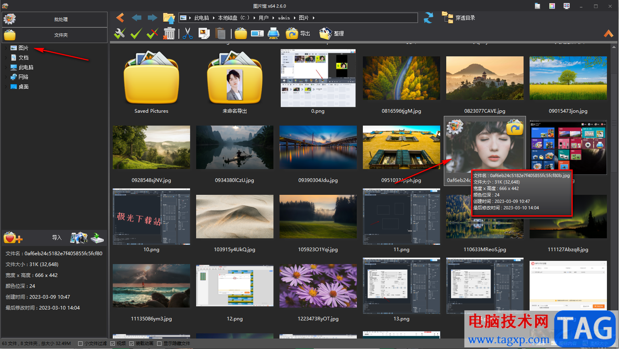619x349 pixels.
Task: Enable 小文件过滤 checkbox
Action: (x=80, y=343)
